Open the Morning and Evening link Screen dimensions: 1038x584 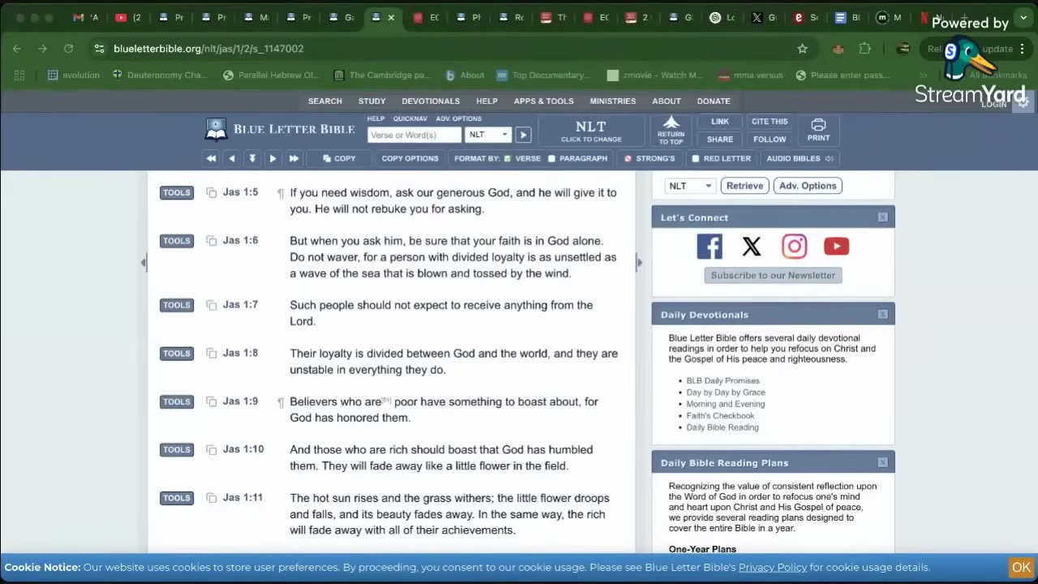(726, 404)
